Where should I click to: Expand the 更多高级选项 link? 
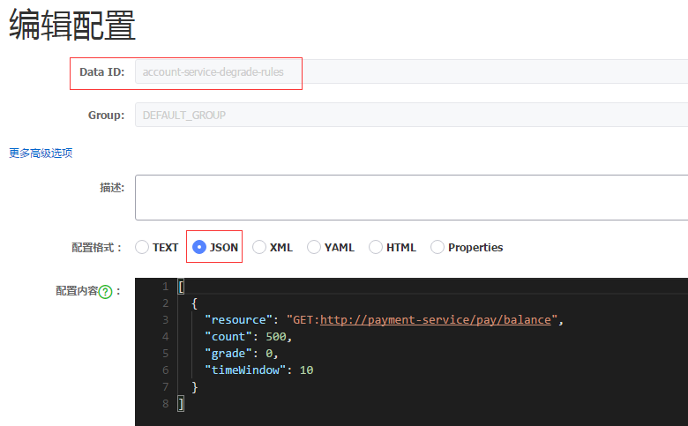point(41,153)
